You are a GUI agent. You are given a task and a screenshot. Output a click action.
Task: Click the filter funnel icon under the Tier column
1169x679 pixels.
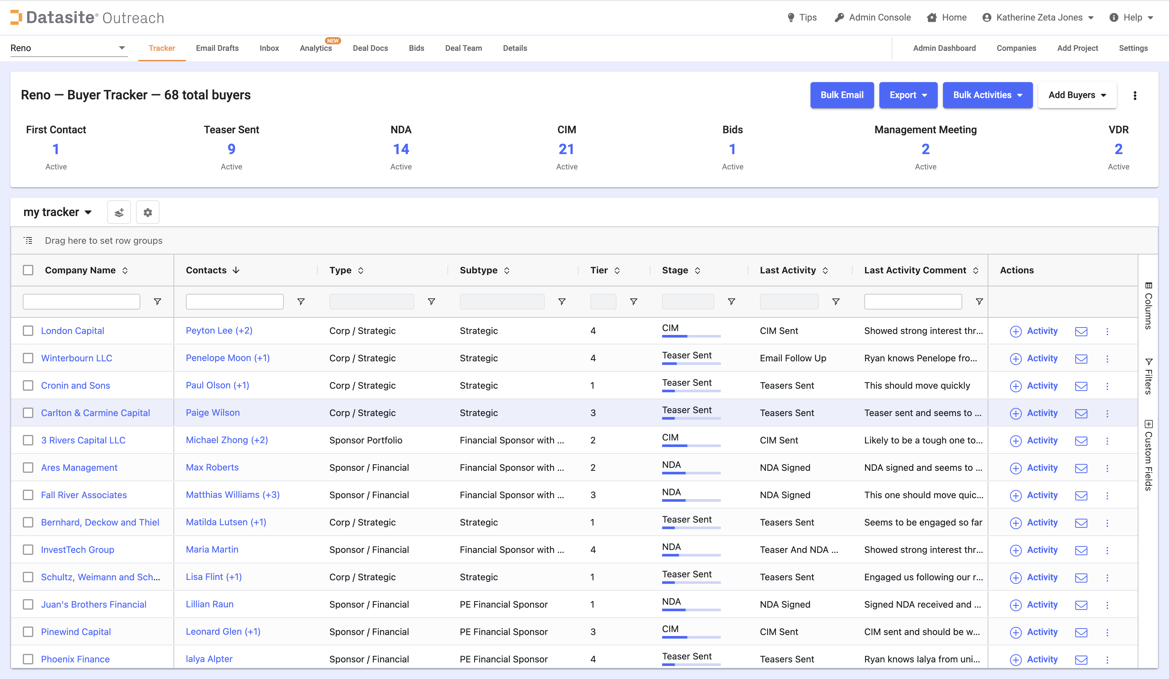633,302
